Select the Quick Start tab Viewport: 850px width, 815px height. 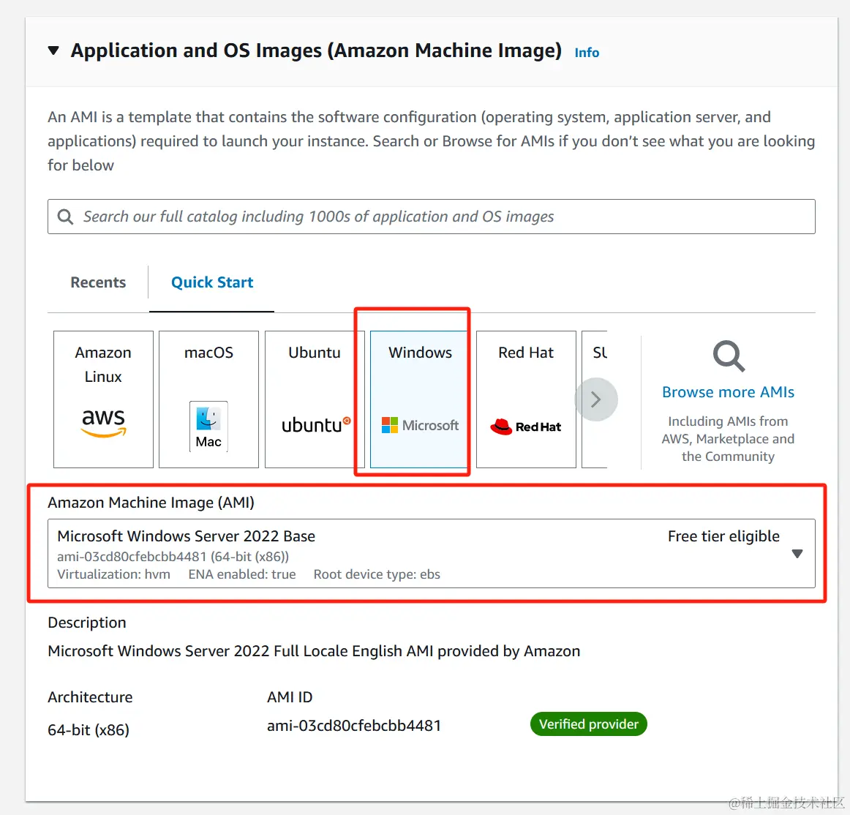(212, 282)
